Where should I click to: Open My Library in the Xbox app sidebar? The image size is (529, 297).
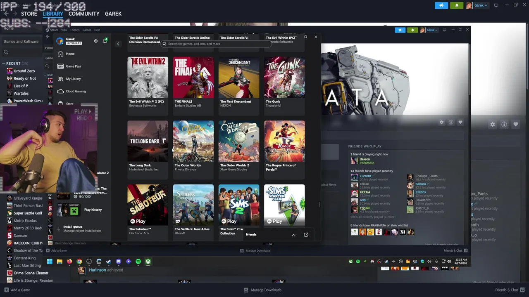point(69,79)
